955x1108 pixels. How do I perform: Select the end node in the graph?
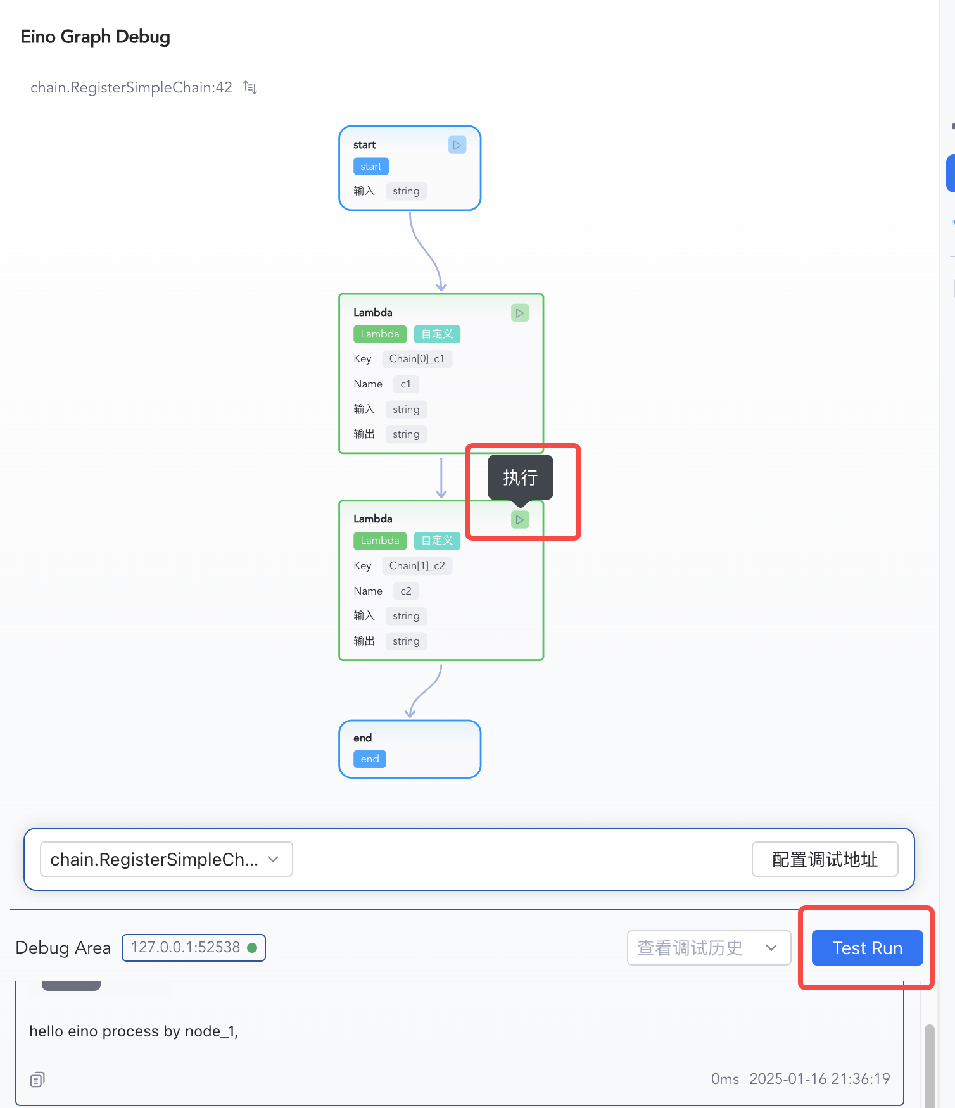[x=410, y=748]
